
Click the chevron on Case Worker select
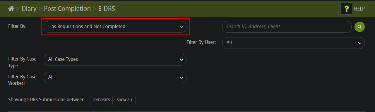click(181, 78)
